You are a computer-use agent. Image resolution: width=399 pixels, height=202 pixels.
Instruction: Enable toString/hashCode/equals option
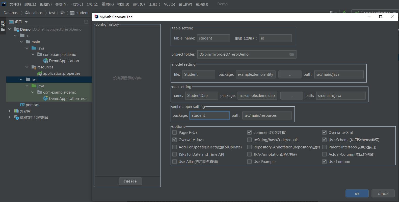[x=250, y=140]
